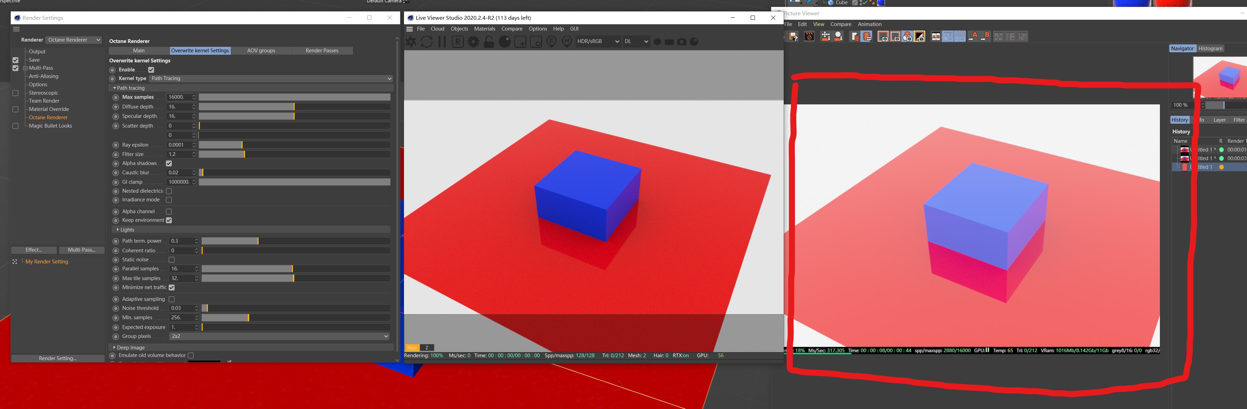
Task: Enable the Adaptive sampling checkbox
Action: 171,299
